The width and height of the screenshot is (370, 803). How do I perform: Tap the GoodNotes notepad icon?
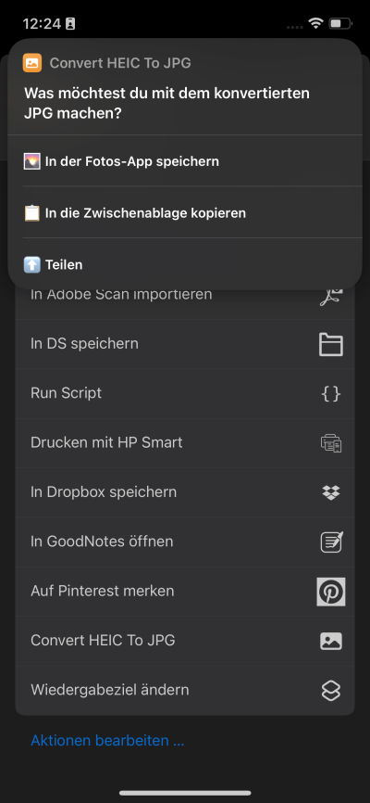(x=331, y=542)
